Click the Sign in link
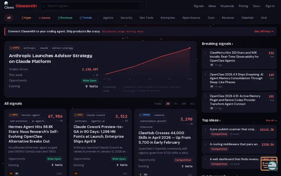 [x=270, y=6]
